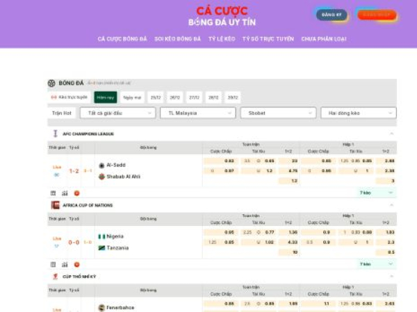Click the 1-2 live score
The image size is (417, 312).
tap(74, 171)
